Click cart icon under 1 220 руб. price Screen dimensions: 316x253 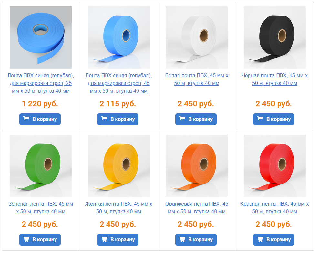pyautogui.click(x=26, y=119)
